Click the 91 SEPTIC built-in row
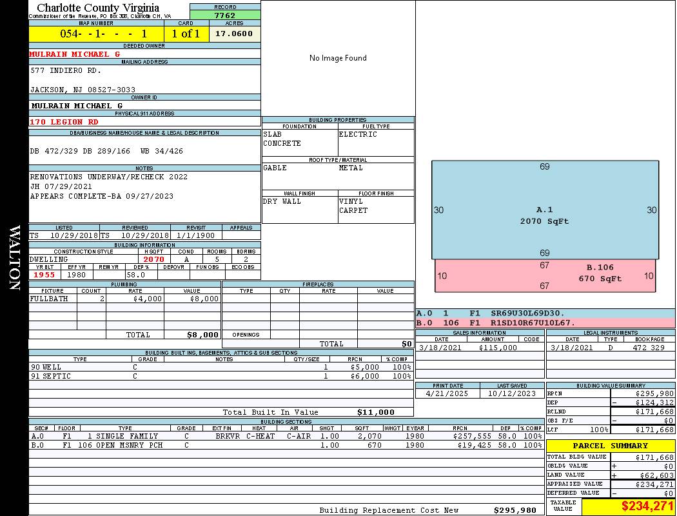677x516 pixels. pyautogui.click(x=221, y=376)
